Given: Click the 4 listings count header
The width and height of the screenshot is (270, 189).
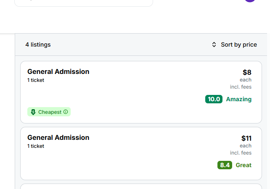Looking at the screenshot, I should click(x=38, y=45).
